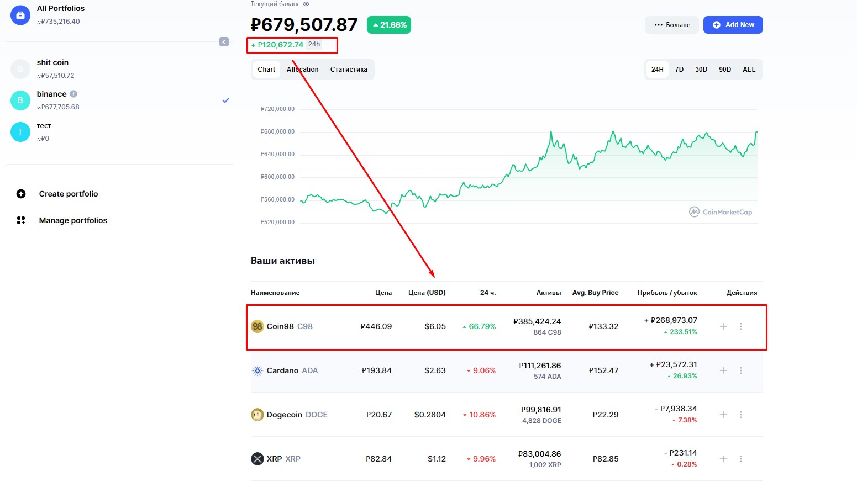The width and height of the screenshot is (857, 487).
Task: Click the 21.66% change badge
Action: [389, 25]
